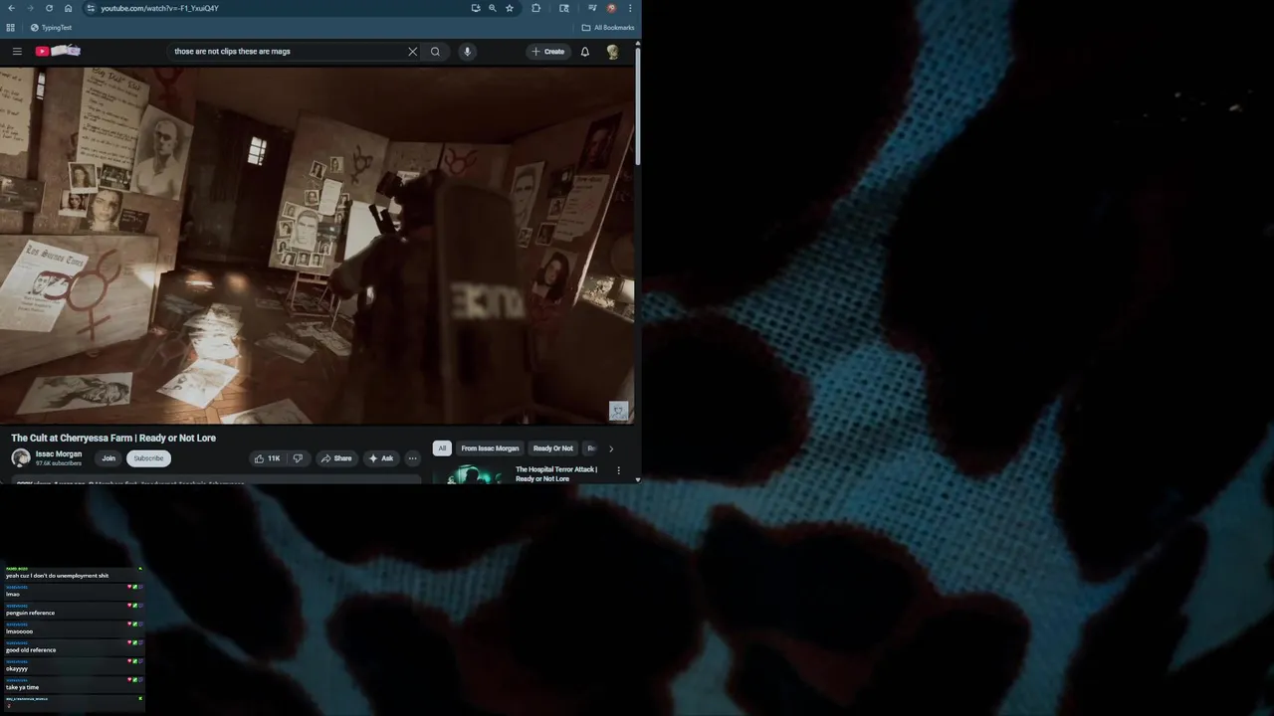Click the Join membership button
1274x716 pixels.
point(108,458)
